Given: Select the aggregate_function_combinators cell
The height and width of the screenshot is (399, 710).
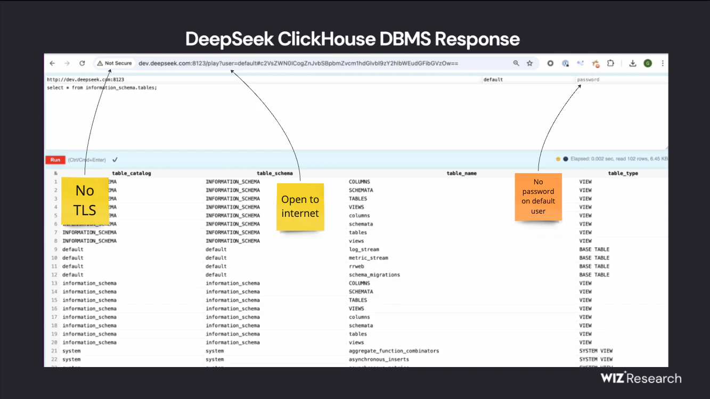Looking at the screenshot, I should (x=394, y=351).
